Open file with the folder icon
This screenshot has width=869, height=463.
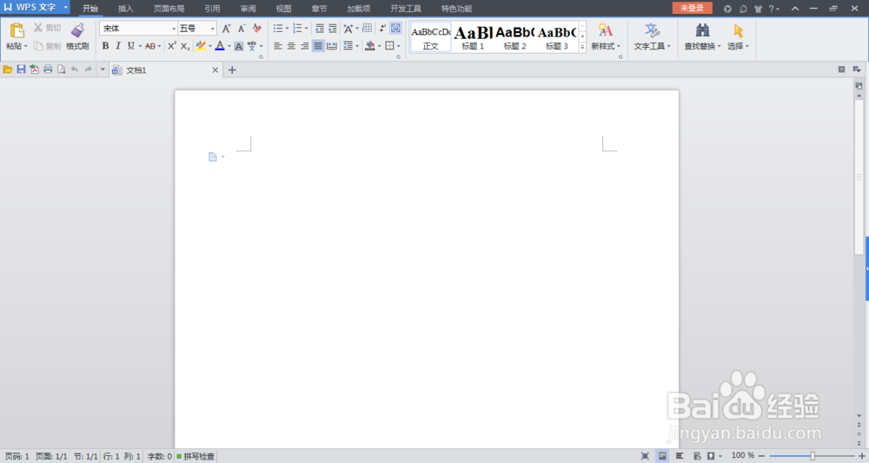pos(8,69)
